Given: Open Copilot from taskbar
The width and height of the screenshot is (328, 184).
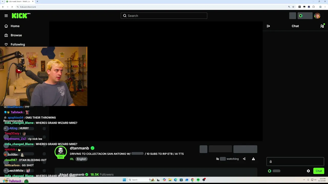Looking at the screenshot, I should [164, 180].
